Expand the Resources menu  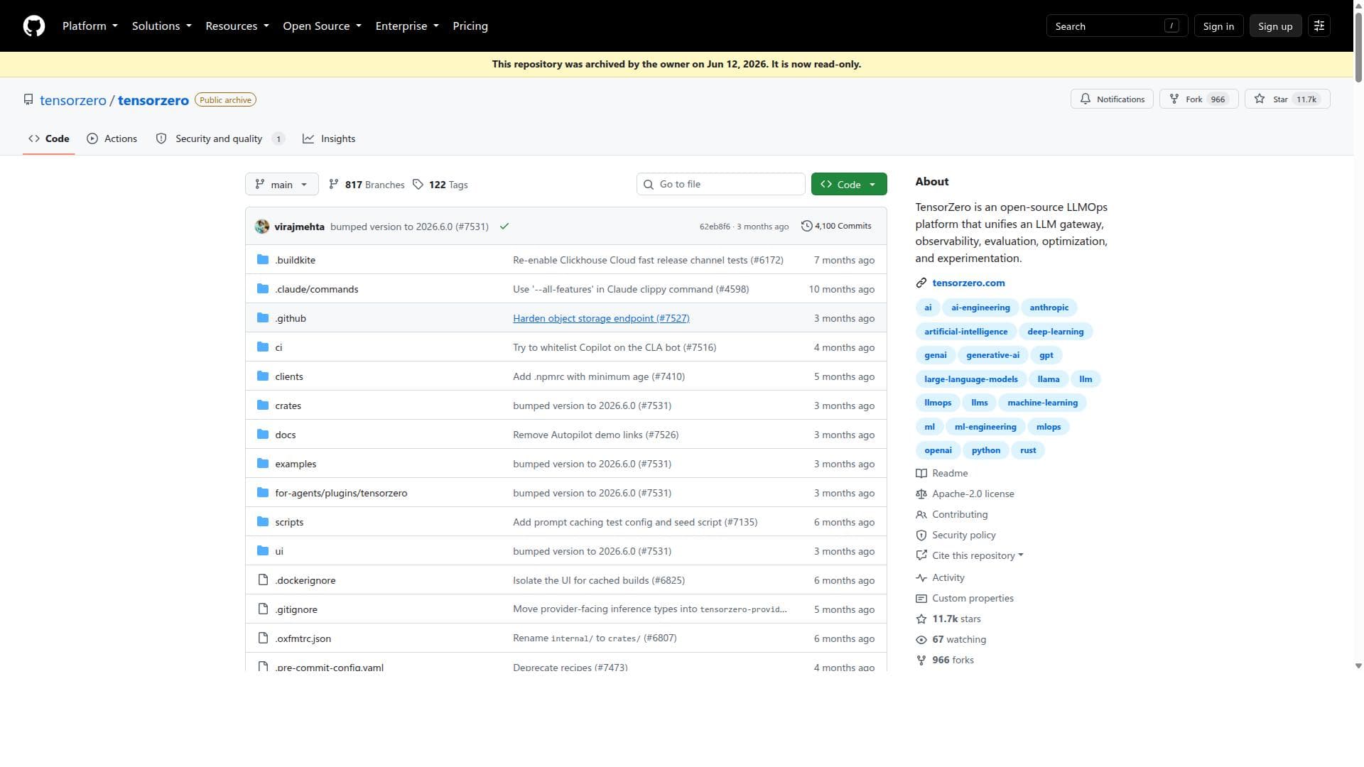(237, 26)
